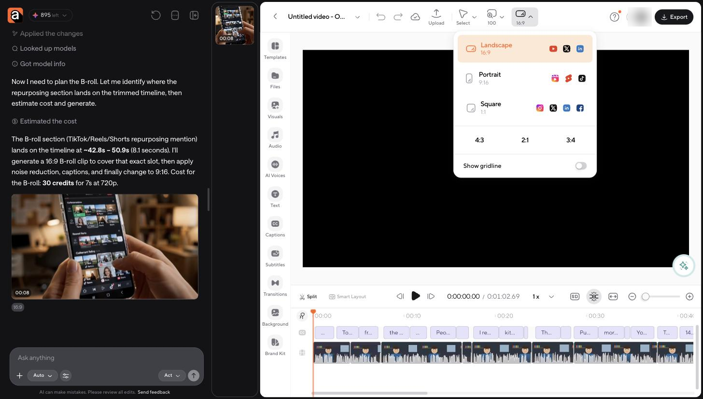Image resolution: width=703 pixels, height=399 pixels.
Task: Toggle timeline snapping button
Action: click(x=594, y=297)
